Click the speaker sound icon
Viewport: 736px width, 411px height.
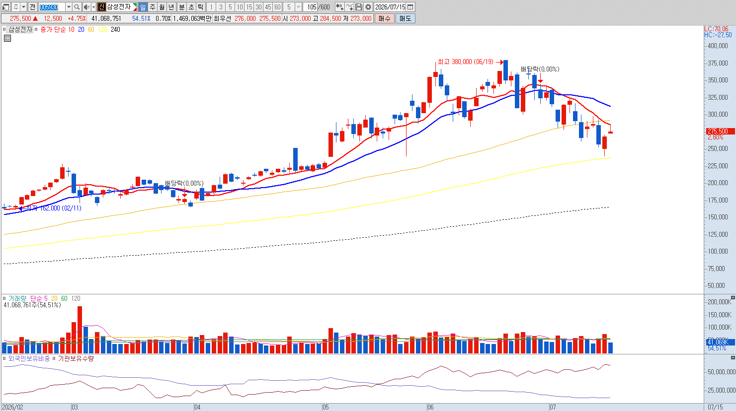[x=86, y=7]
